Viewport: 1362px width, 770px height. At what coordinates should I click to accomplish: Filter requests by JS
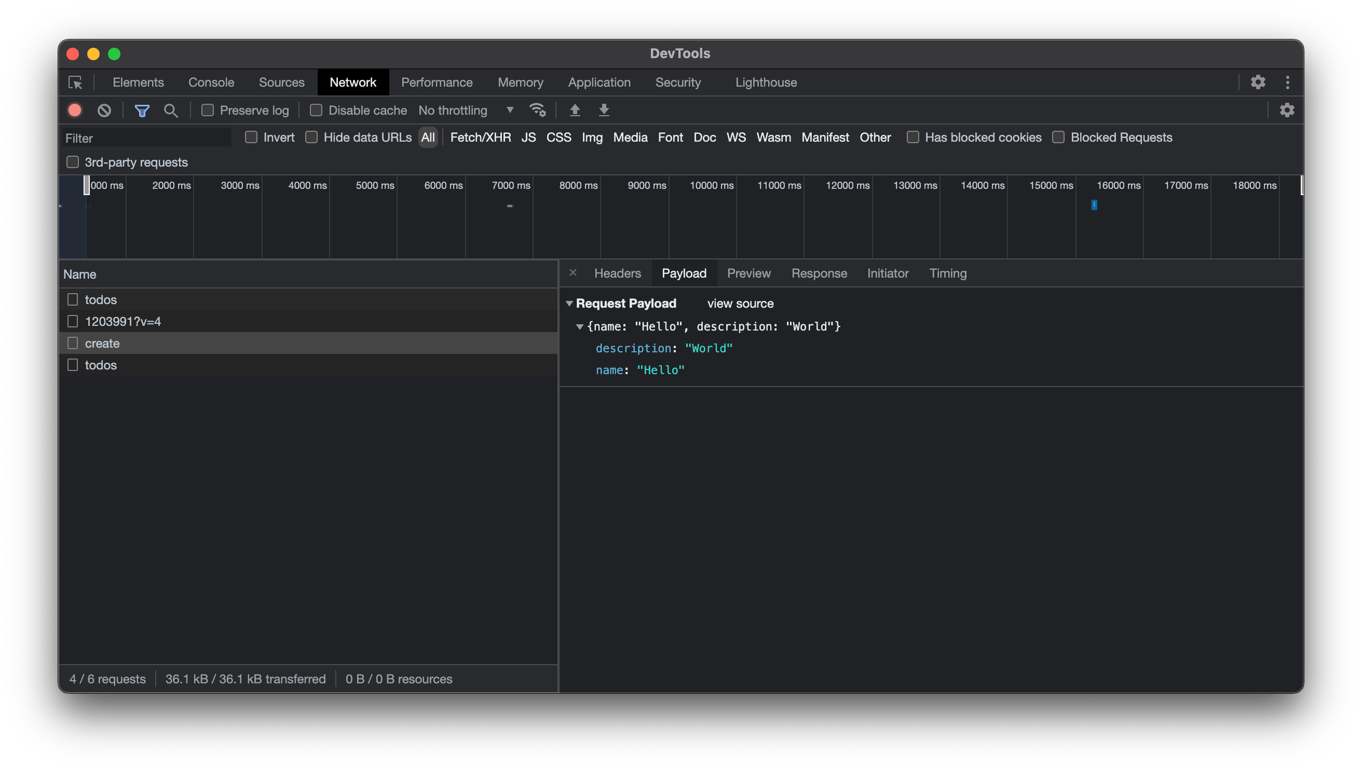[528, 137]
